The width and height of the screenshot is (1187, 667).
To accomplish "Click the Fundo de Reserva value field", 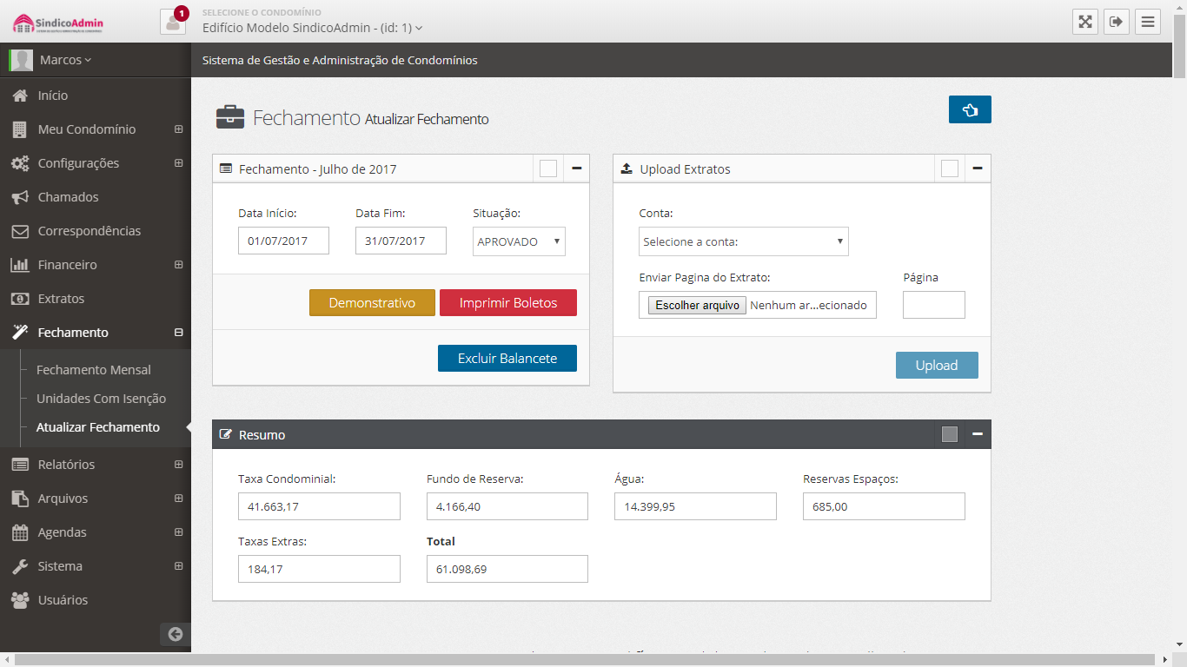I will tap(507, 506).
